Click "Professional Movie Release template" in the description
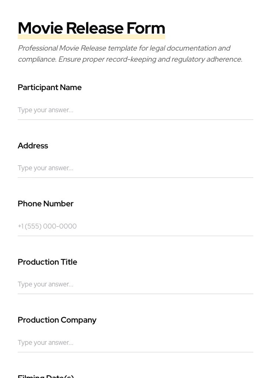Image resolution: width=271 pixels, height=378 pixels. point(62,48)
